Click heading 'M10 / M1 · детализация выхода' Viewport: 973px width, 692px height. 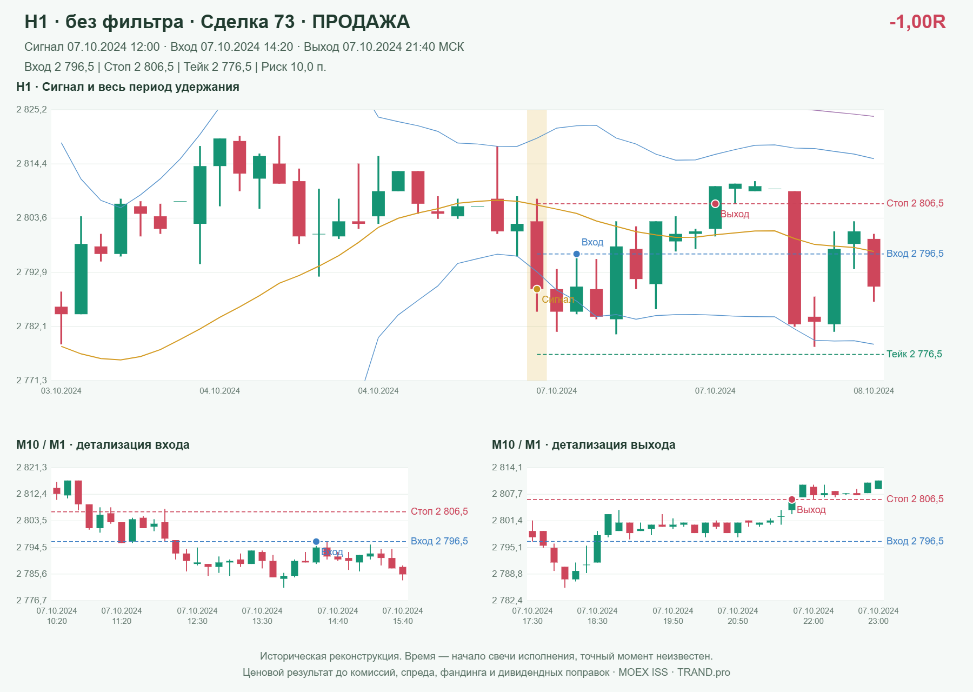(x=584, y=445)
